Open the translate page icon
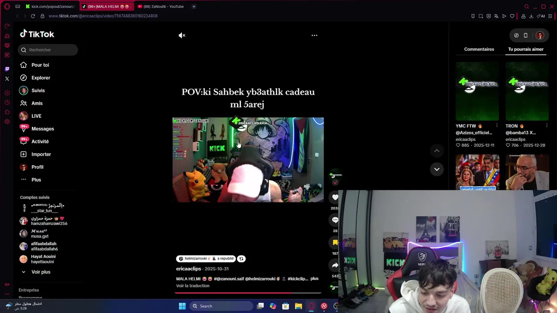This screenshot has width=557, height=313. [497, 16]
